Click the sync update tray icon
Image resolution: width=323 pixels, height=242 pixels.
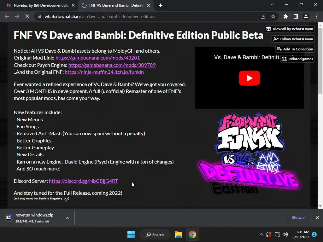point(269,234)
